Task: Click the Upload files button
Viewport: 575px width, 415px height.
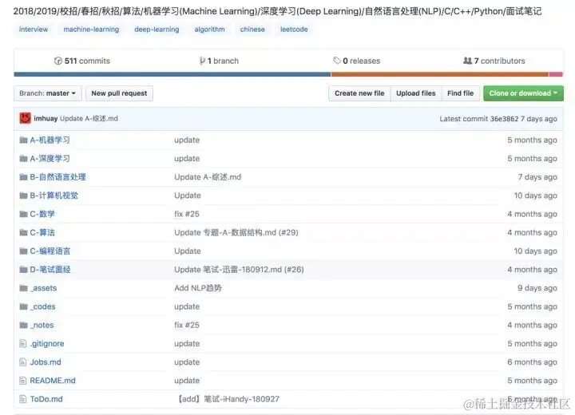Action: [416, 93]
